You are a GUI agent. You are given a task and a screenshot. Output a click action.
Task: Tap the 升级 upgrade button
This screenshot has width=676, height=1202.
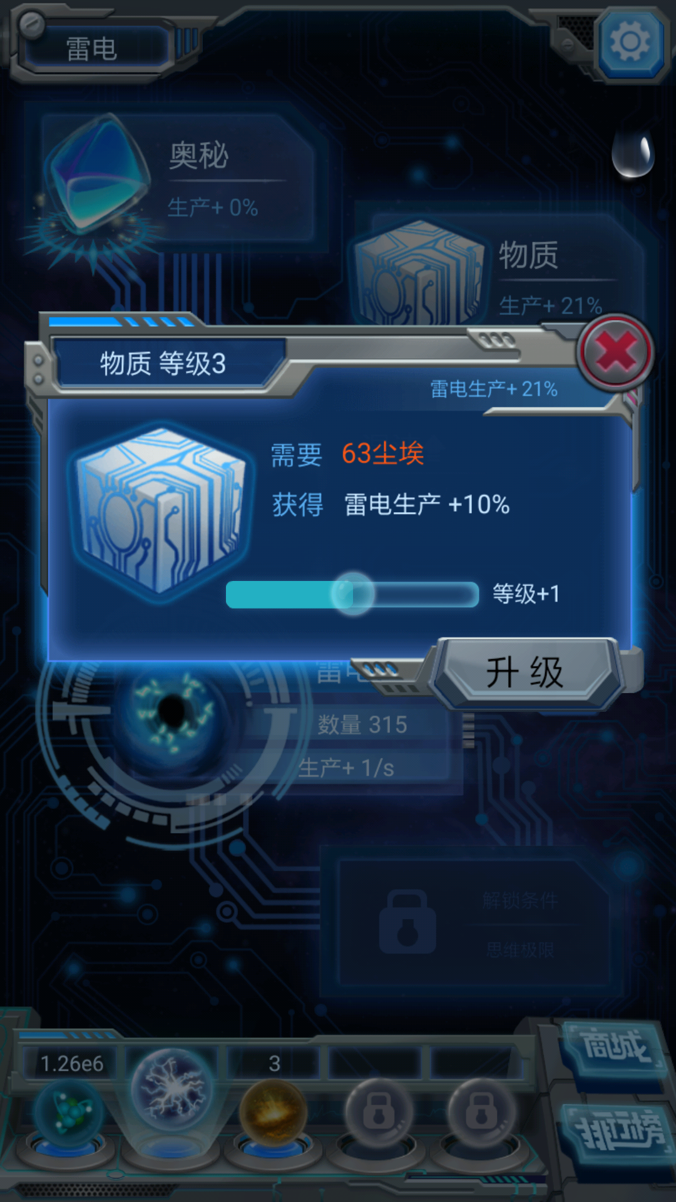click(x=525, y=673)
